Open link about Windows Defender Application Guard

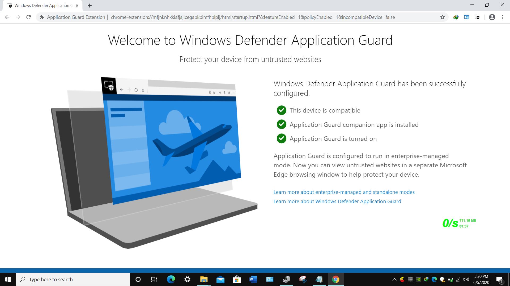tap(337, 201)
